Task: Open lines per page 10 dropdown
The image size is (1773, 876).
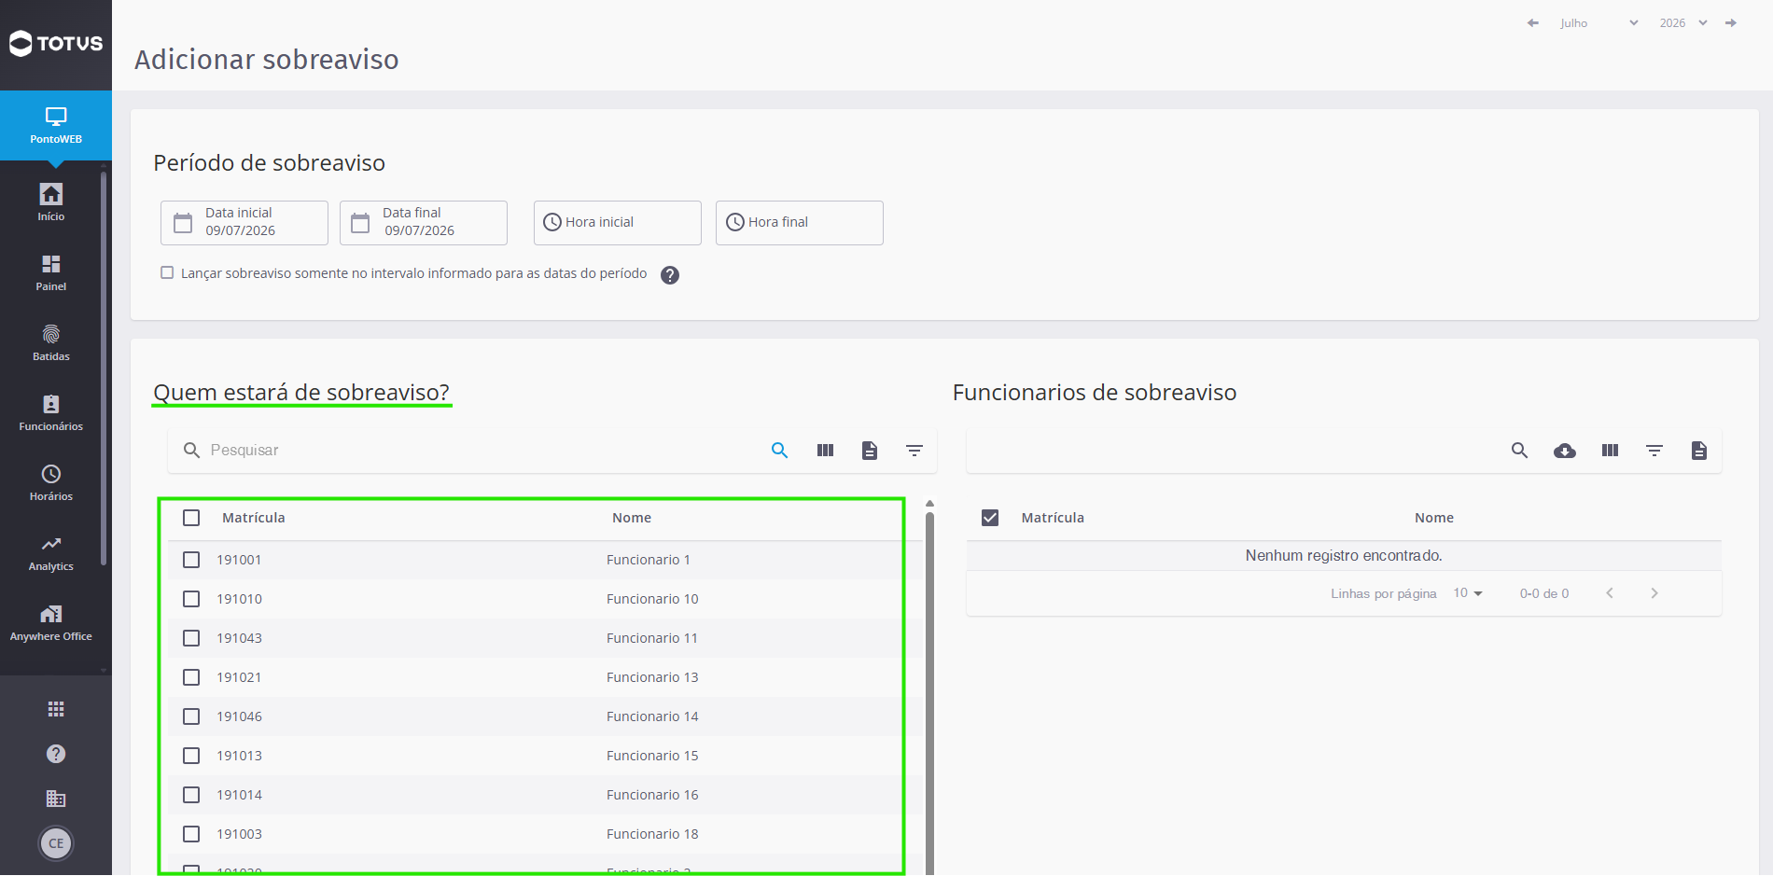Action: click(x=1468, y=593)
